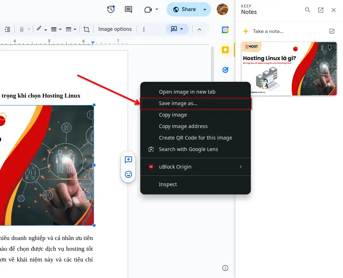Open Image options
This screenshot has width=343, height=278.
tap(115, 29)
